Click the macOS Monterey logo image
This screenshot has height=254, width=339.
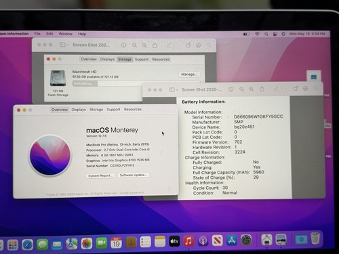tap(50, 155)
